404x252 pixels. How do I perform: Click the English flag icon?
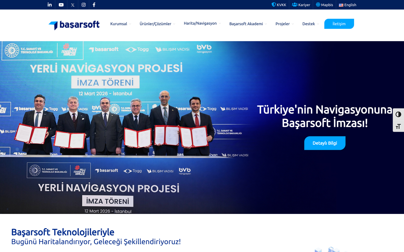pyautogui.click(x=341, y=5)
